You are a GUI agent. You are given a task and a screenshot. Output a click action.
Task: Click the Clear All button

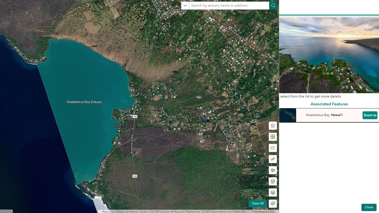point(257,203)
